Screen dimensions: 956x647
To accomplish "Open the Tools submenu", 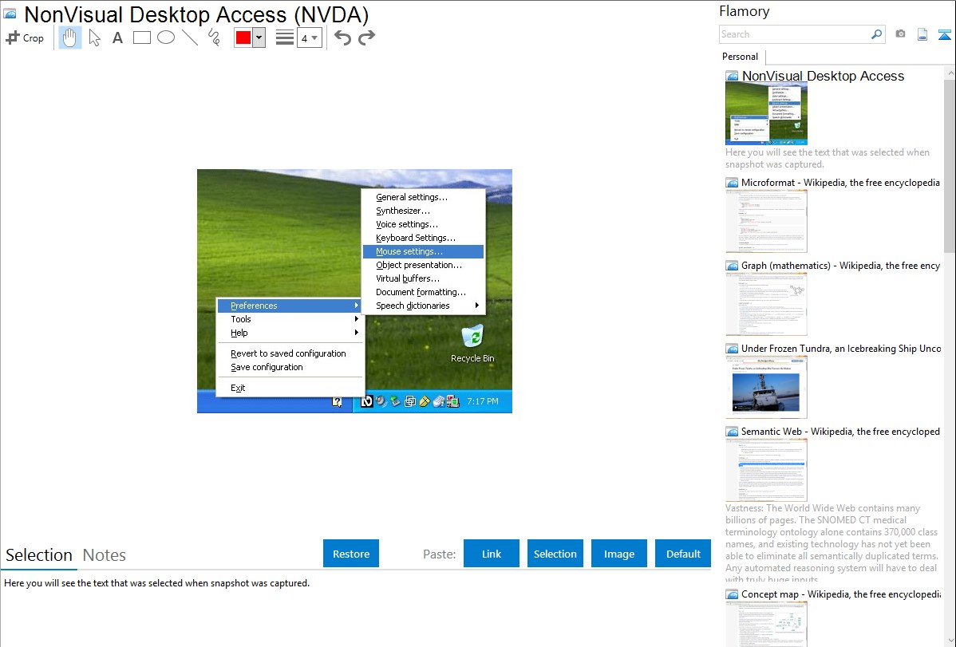I will [x=290, y=319].
